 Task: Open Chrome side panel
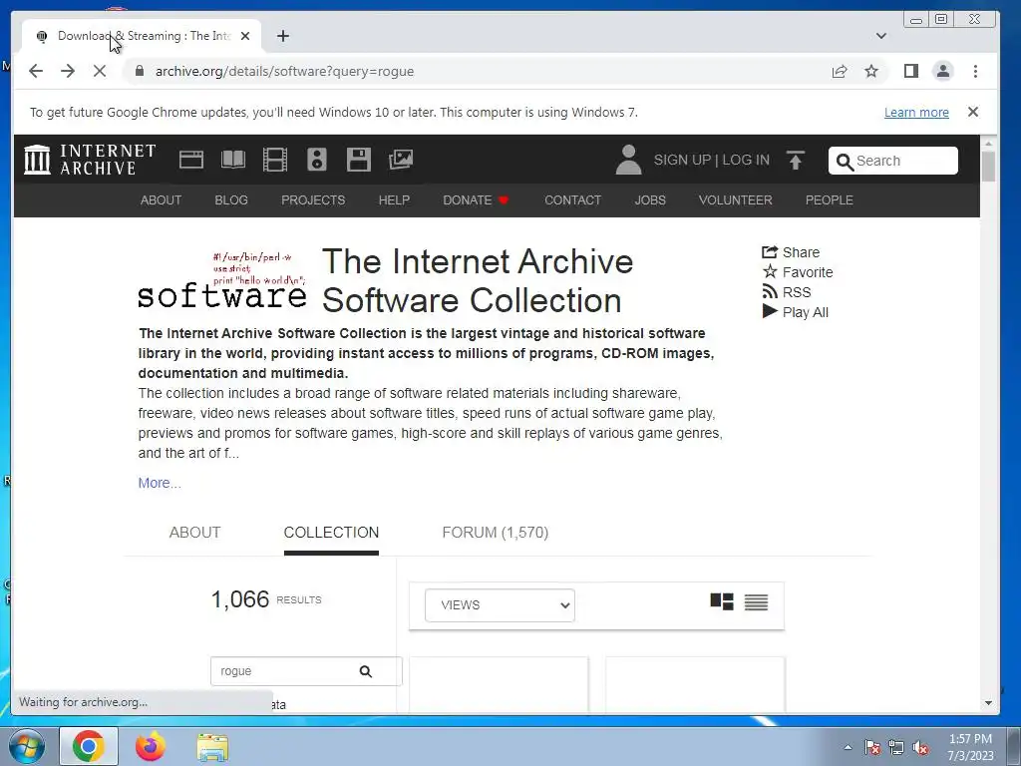click(911, 71)
